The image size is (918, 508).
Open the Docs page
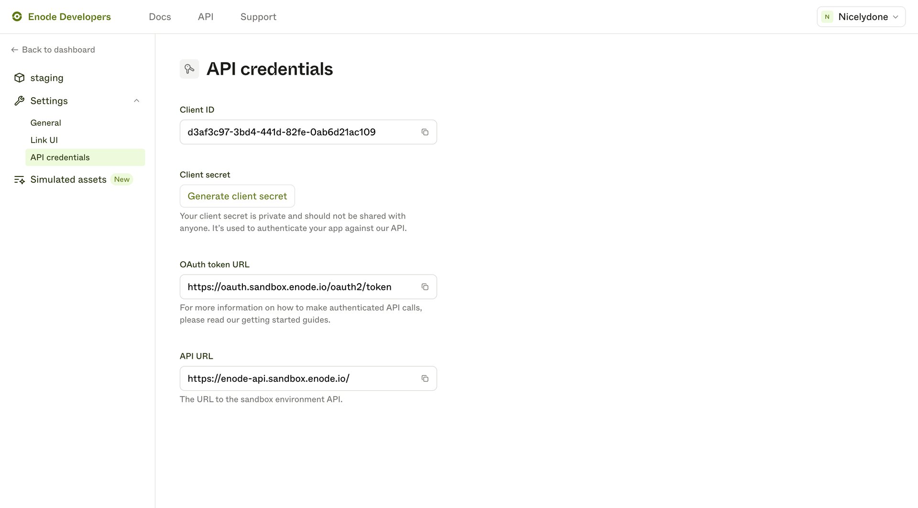160,16
